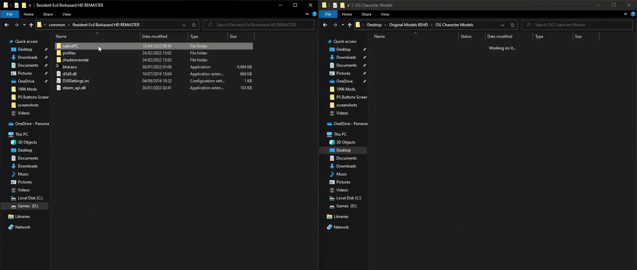Screen dimensions: 637x270
Task: Click the 9,694 KB size cell
Action: point(244,67)
